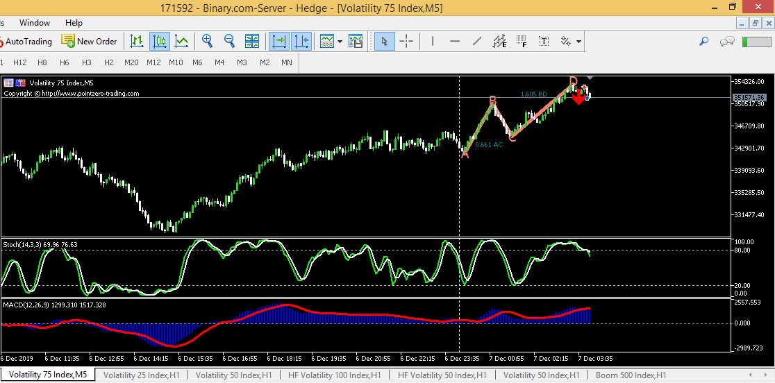Switch to HF Volatility 50 Index,H1 tab
Viewport: 775px width, 383px height.
click(x=442, y=375)
